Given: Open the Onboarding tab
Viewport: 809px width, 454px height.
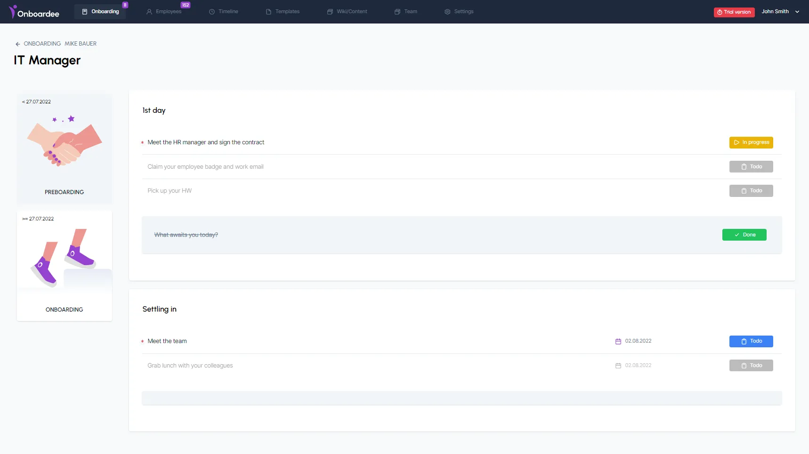Looking at the screenshot, I should click(100, 12).
